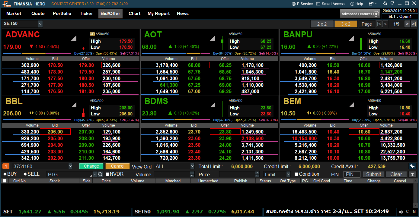Image resolution: width=419 pixels, height=217 pixels.
Task: Toggle the C indicator in status bar
Action: pos(408,212)
